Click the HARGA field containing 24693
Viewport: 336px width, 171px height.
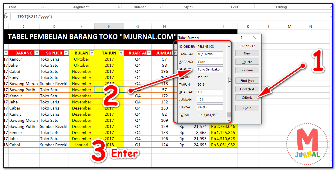[x=210, y=107]
